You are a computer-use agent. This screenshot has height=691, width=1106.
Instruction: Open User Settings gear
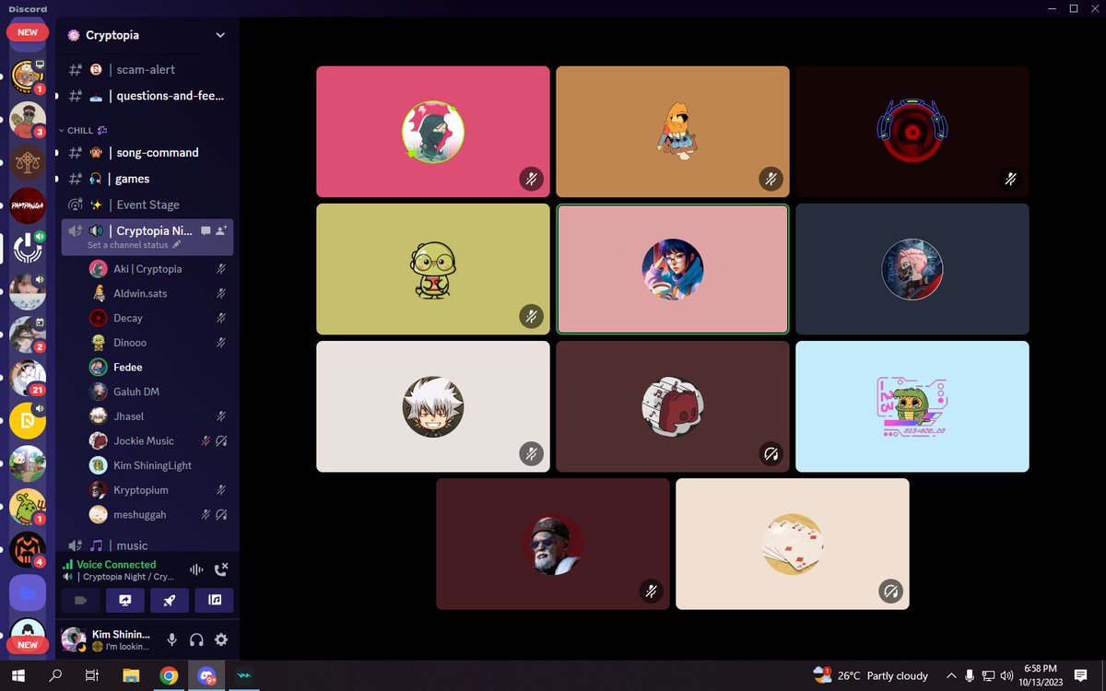(221, 639)
